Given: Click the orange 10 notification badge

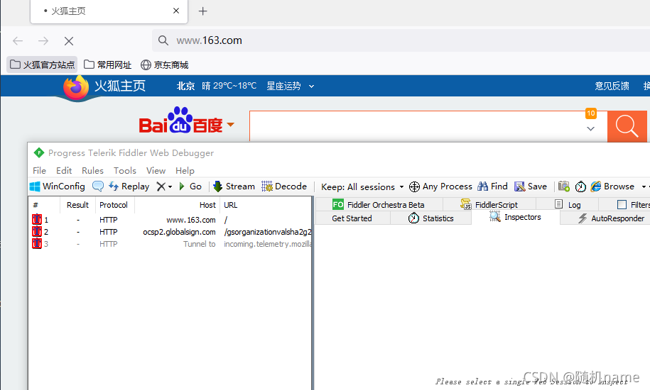Looking at the screenshot, I should point(591,113).
